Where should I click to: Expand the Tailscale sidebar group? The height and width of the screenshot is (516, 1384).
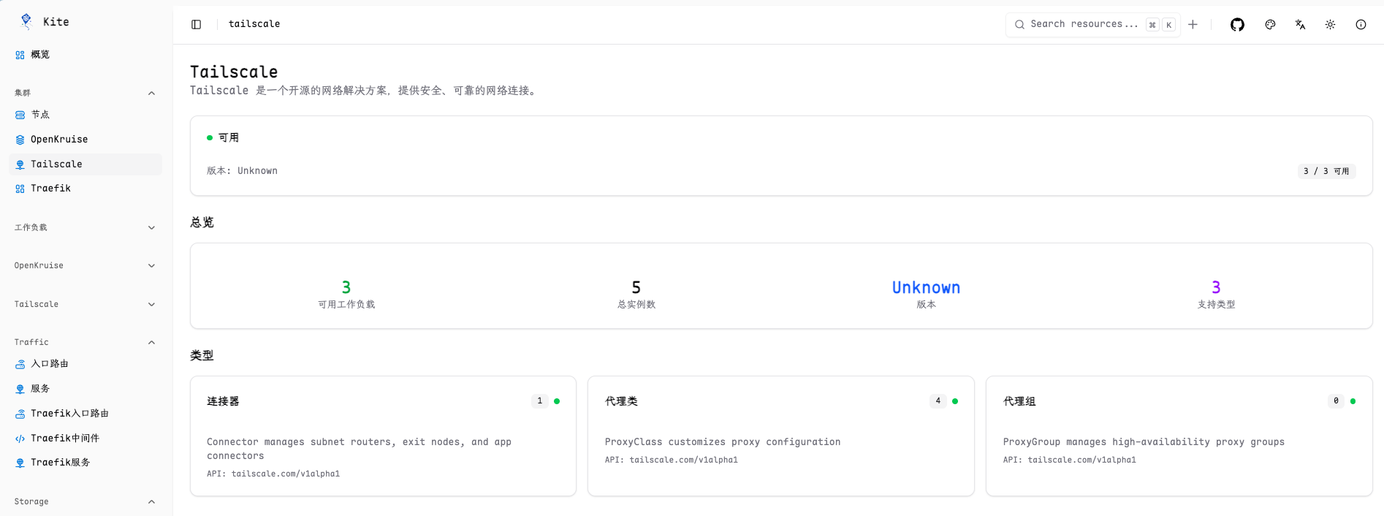point(151,304)
